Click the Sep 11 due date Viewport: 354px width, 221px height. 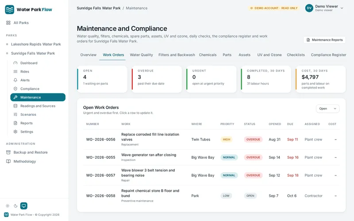(x=292, y=139)
